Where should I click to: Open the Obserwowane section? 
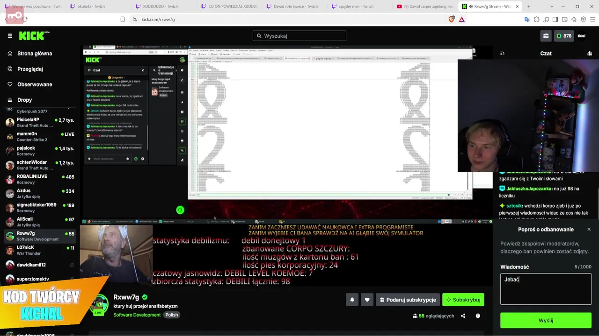(35, 84)
